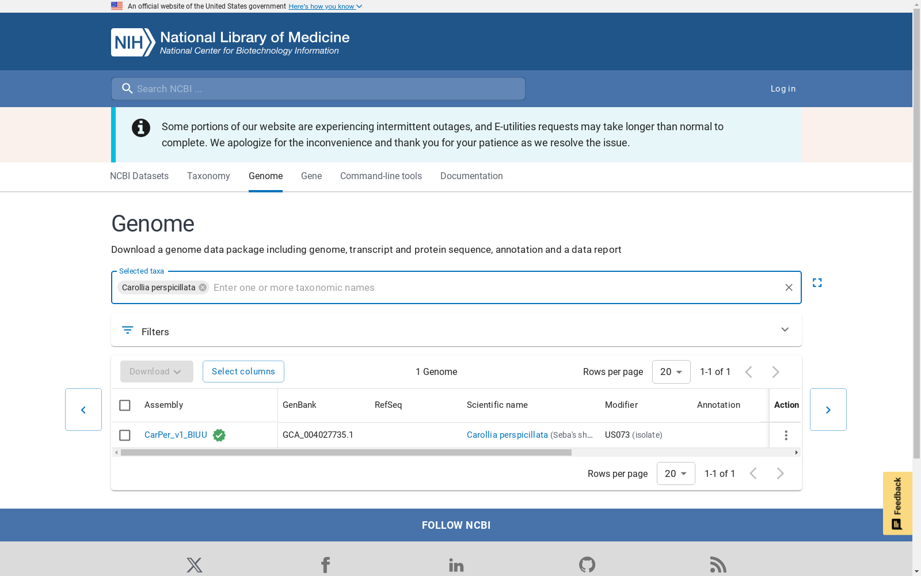
Task: Click the Filters funnel icon
Action: pyautogui.click(x=127, y=330)
